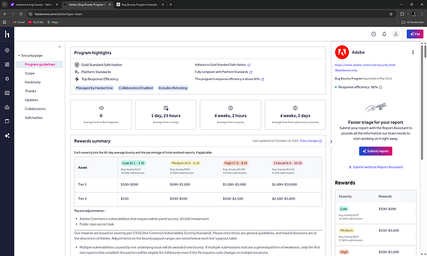Click response efficiency info icon

point(381,87)
